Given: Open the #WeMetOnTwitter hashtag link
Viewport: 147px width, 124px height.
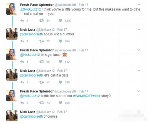Looking at the screenshot, I should (87, 96).
